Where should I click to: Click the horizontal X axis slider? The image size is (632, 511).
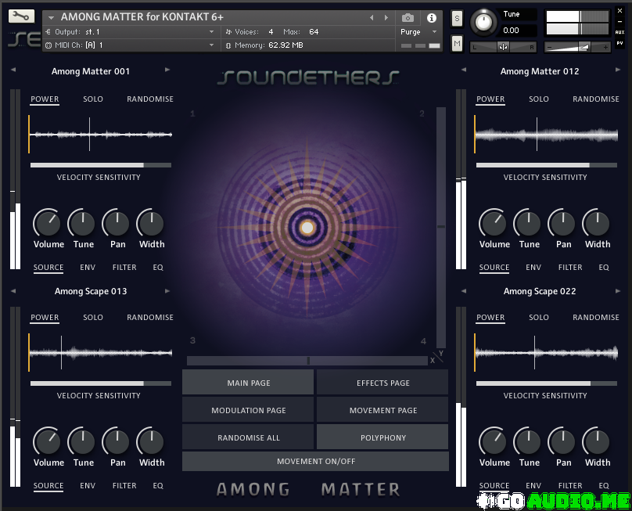(x=307, y=361)
